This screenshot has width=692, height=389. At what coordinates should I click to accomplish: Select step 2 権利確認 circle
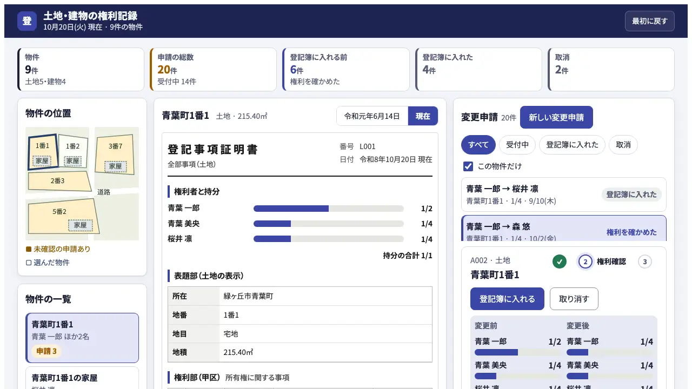coord(585,261)
